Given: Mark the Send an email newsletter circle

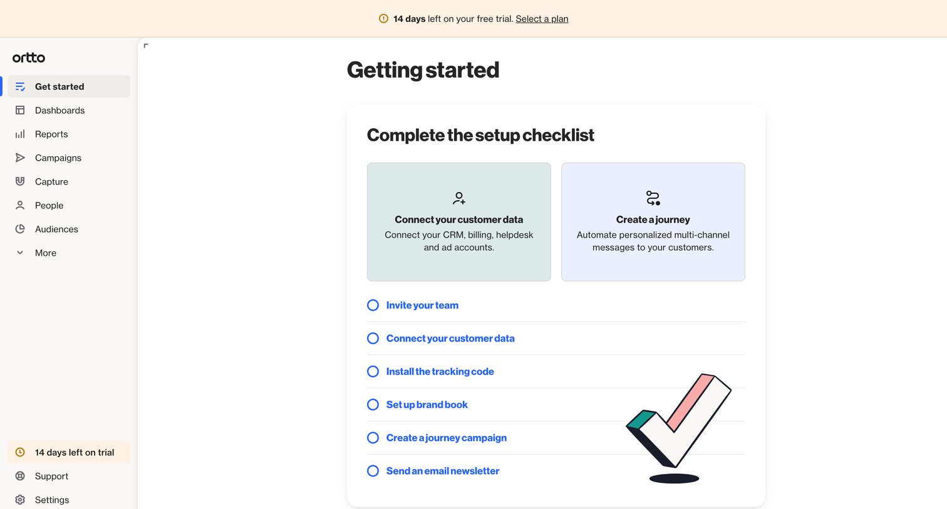Looking at the screenshot, I should tap(373, 471).
